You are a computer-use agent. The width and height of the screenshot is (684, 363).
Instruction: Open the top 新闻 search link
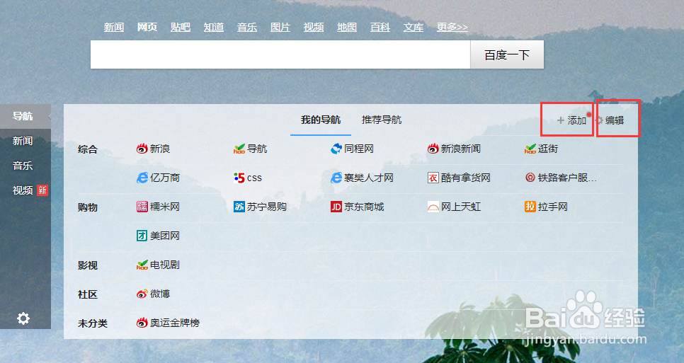pos(114,27)
